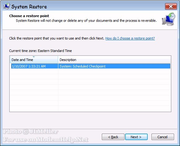Close the System Restore dialog
180x146 pixels.
[x=171, y=7]
